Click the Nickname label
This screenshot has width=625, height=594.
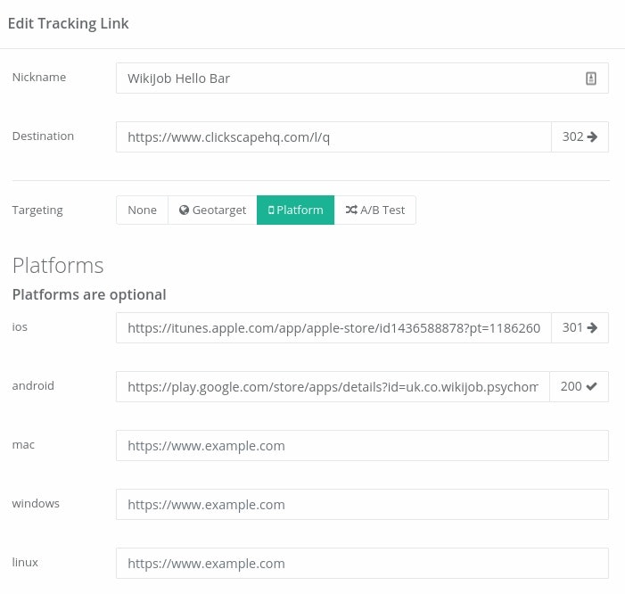(39, 77)
